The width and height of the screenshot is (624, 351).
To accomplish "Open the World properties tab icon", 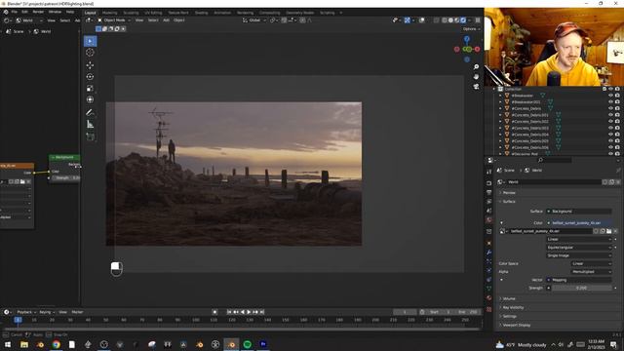I will click(x=489, y=220).
